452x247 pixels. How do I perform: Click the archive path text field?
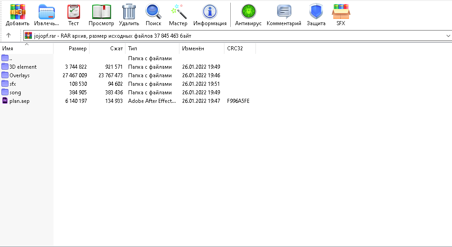point(238,35)
